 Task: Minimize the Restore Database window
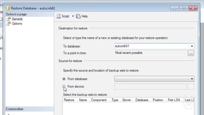coord(174,8)
